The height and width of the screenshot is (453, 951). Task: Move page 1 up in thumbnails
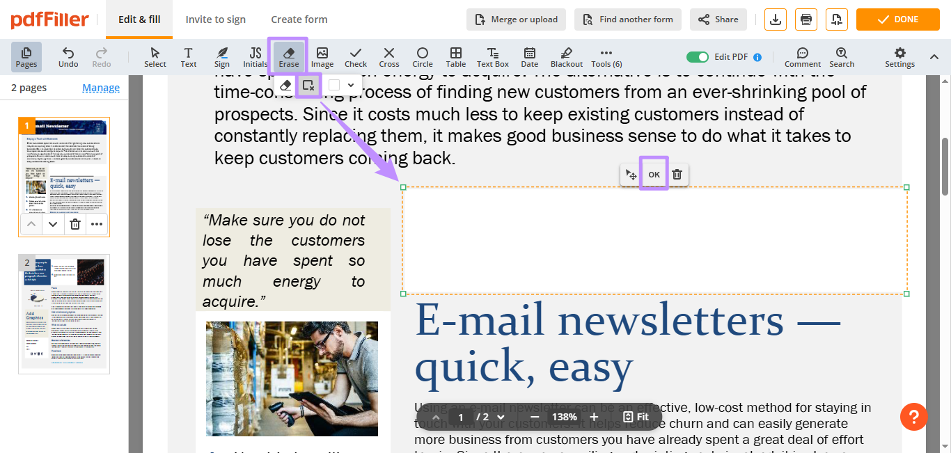pos(31,224)
